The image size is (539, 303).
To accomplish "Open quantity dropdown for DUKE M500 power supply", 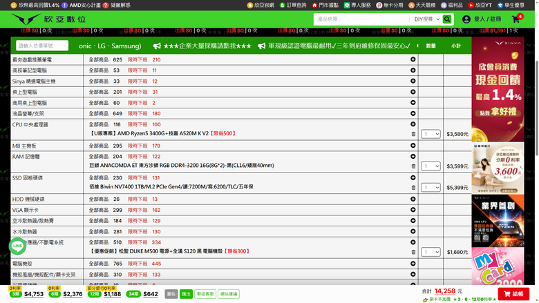I will coord(431,252).
